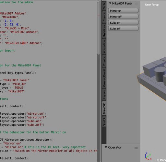Click the cylinder object in 3D viewport
The height and width of the screenshot is (162, 166).
tap(160, 74)
